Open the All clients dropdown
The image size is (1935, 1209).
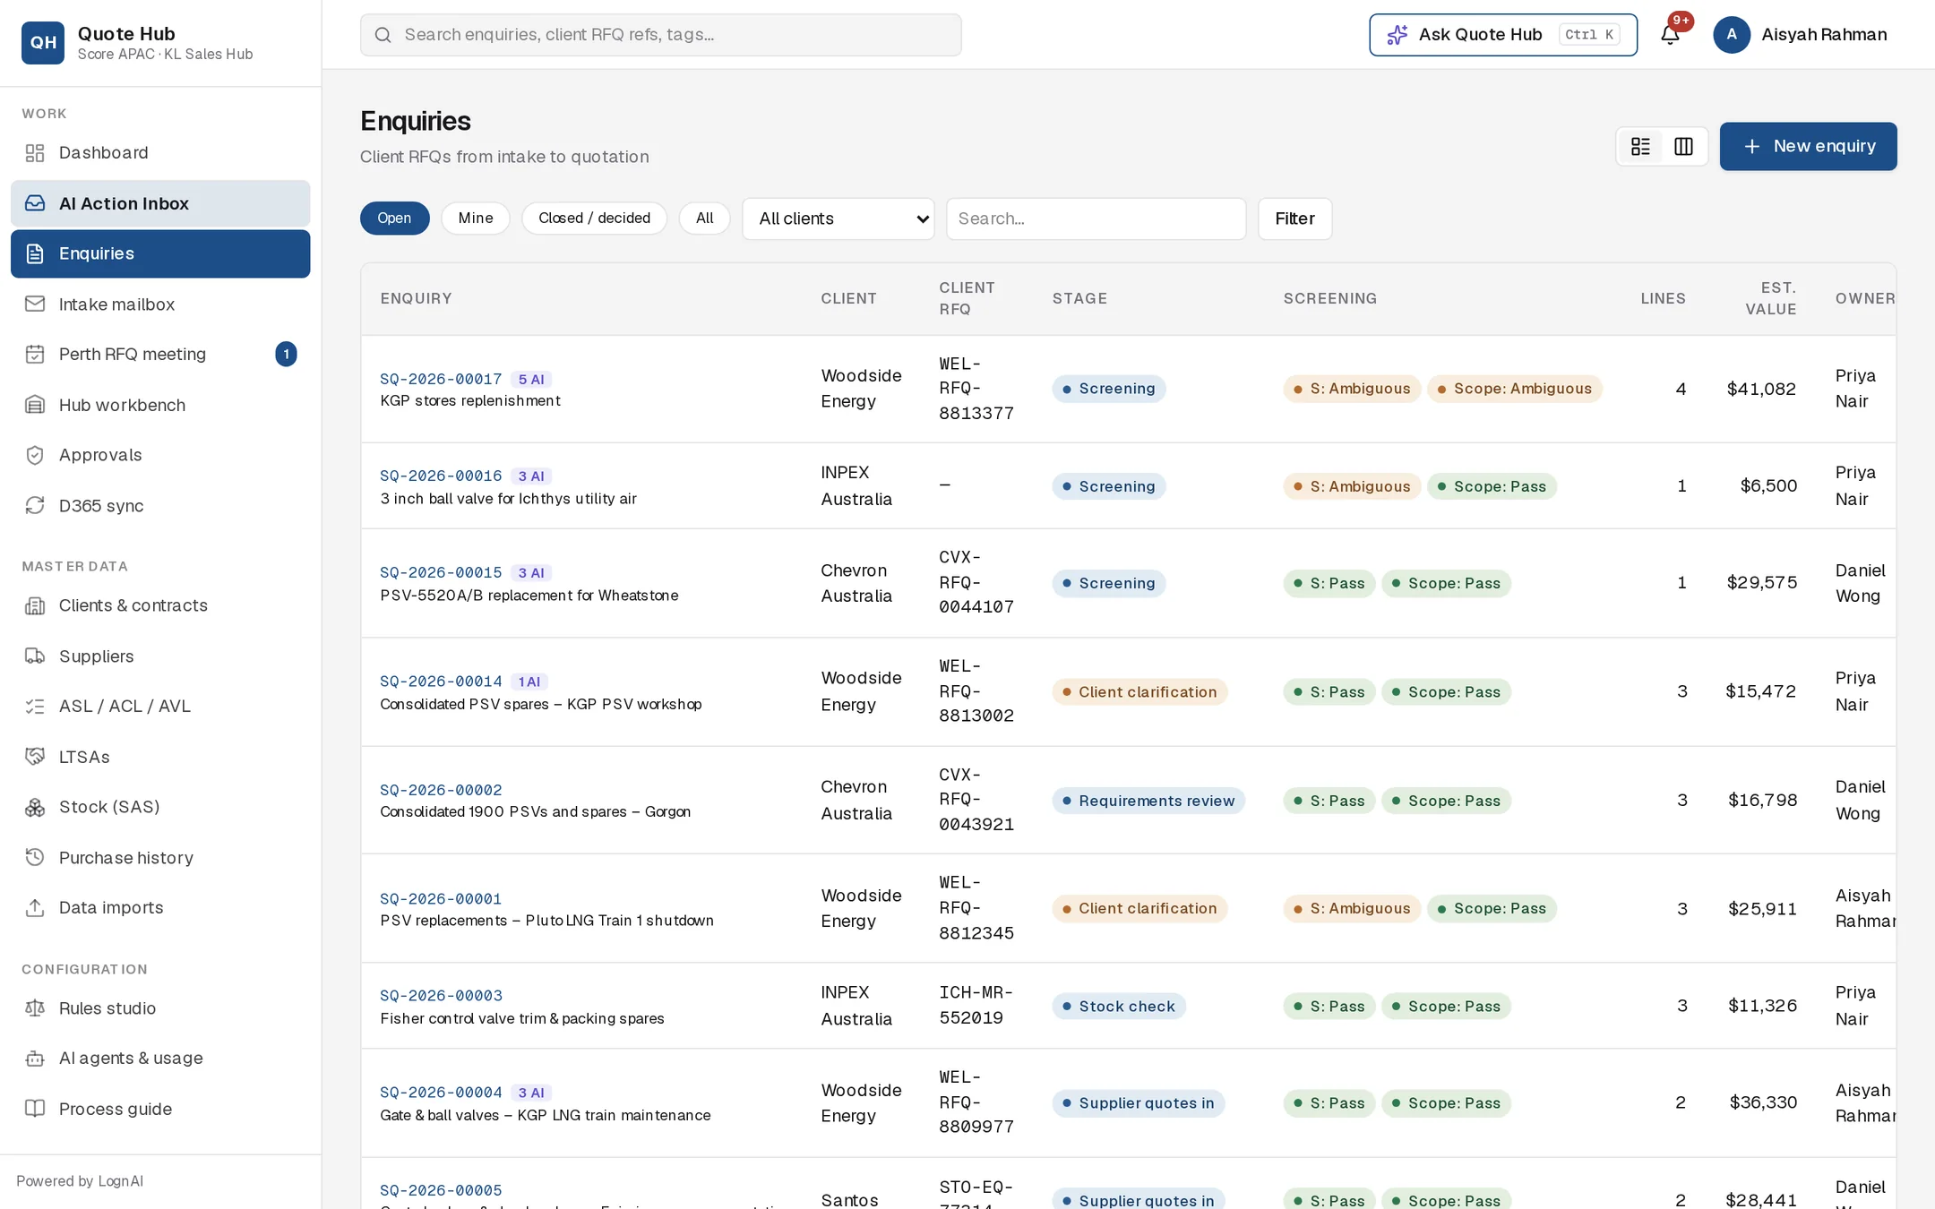(838, 219)
